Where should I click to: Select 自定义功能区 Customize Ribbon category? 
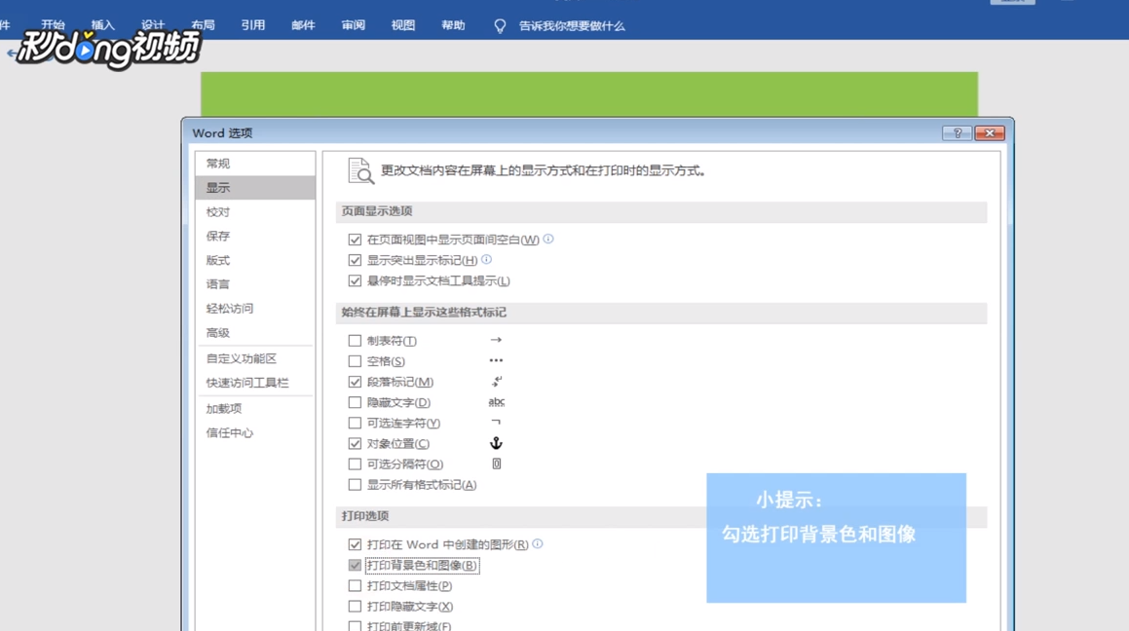coord(255,358)
